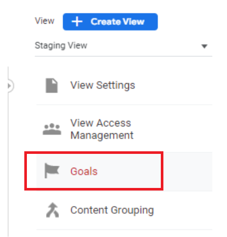The width and height of the screenshot is (227, 237).
Task: Click the words Create View on the blue button
Action: pos(117,22)
